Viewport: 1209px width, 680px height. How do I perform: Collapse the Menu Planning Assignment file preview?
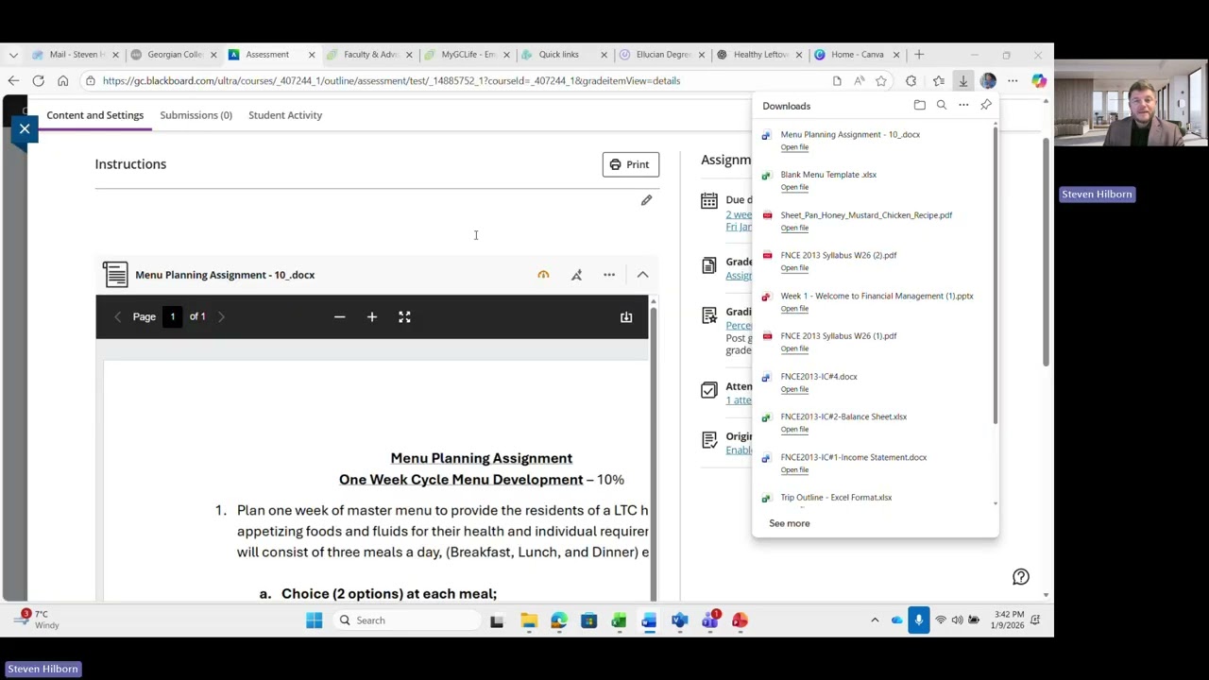pyautogui.click(x=642, y=275)
